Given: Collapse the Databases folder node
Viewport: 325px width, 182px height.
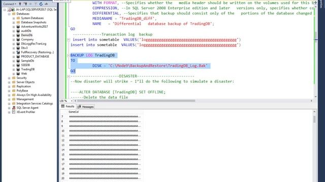Looking at the screenshot, I should click(9, 14).
